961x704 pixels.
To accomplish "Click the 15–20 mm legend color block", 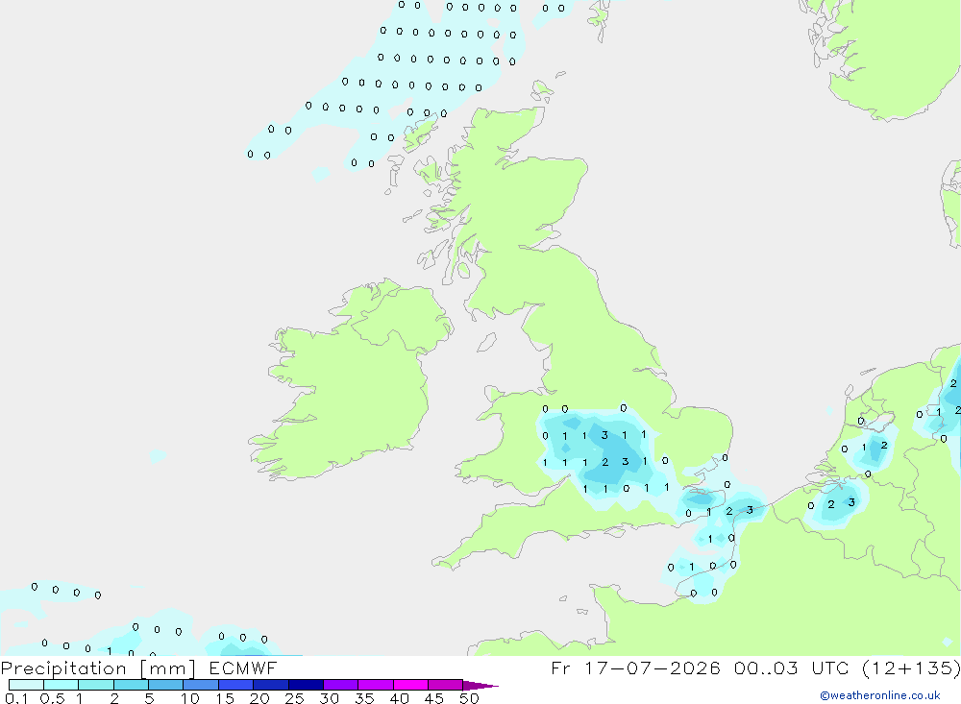I will (236, 685).
